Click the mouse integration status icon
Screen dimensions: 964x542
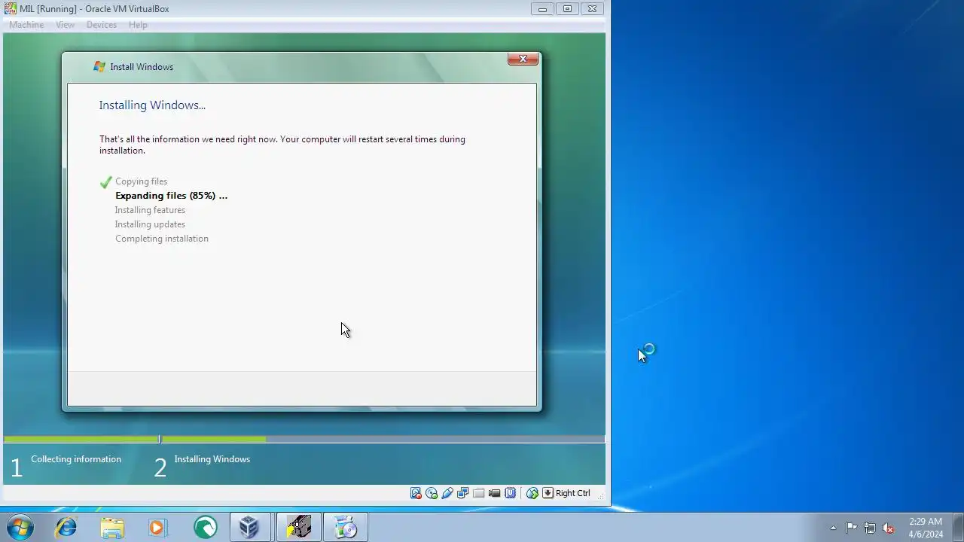[532, 493]
